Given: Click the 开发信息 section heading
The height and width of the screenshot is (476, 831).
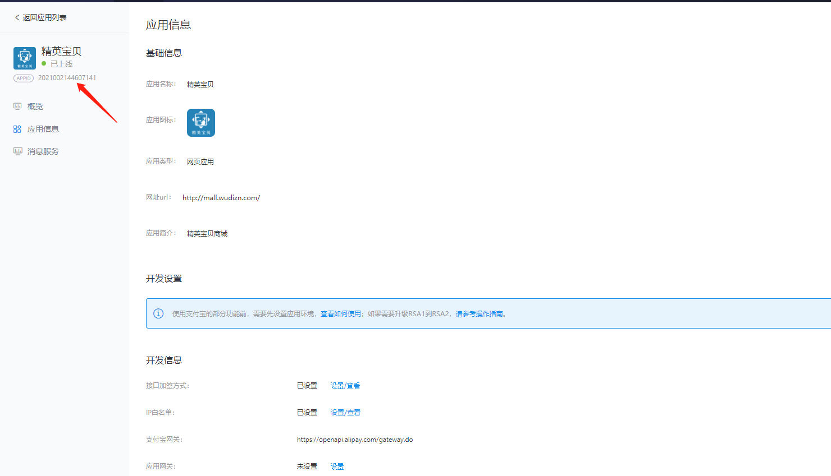Looking at the screenshot, I should (x=164, y=360).
